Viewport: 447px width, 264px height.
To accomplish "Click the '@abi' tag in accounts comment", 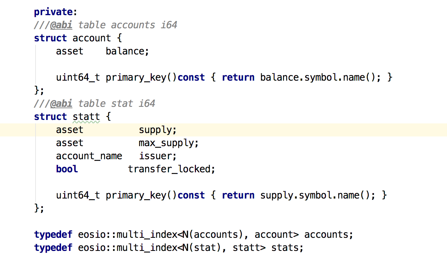I will (x=61, y=25).
